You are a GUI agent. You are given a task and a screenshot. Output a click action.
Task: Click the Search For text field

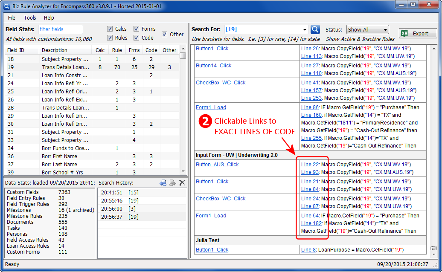(x=263, y=29)
